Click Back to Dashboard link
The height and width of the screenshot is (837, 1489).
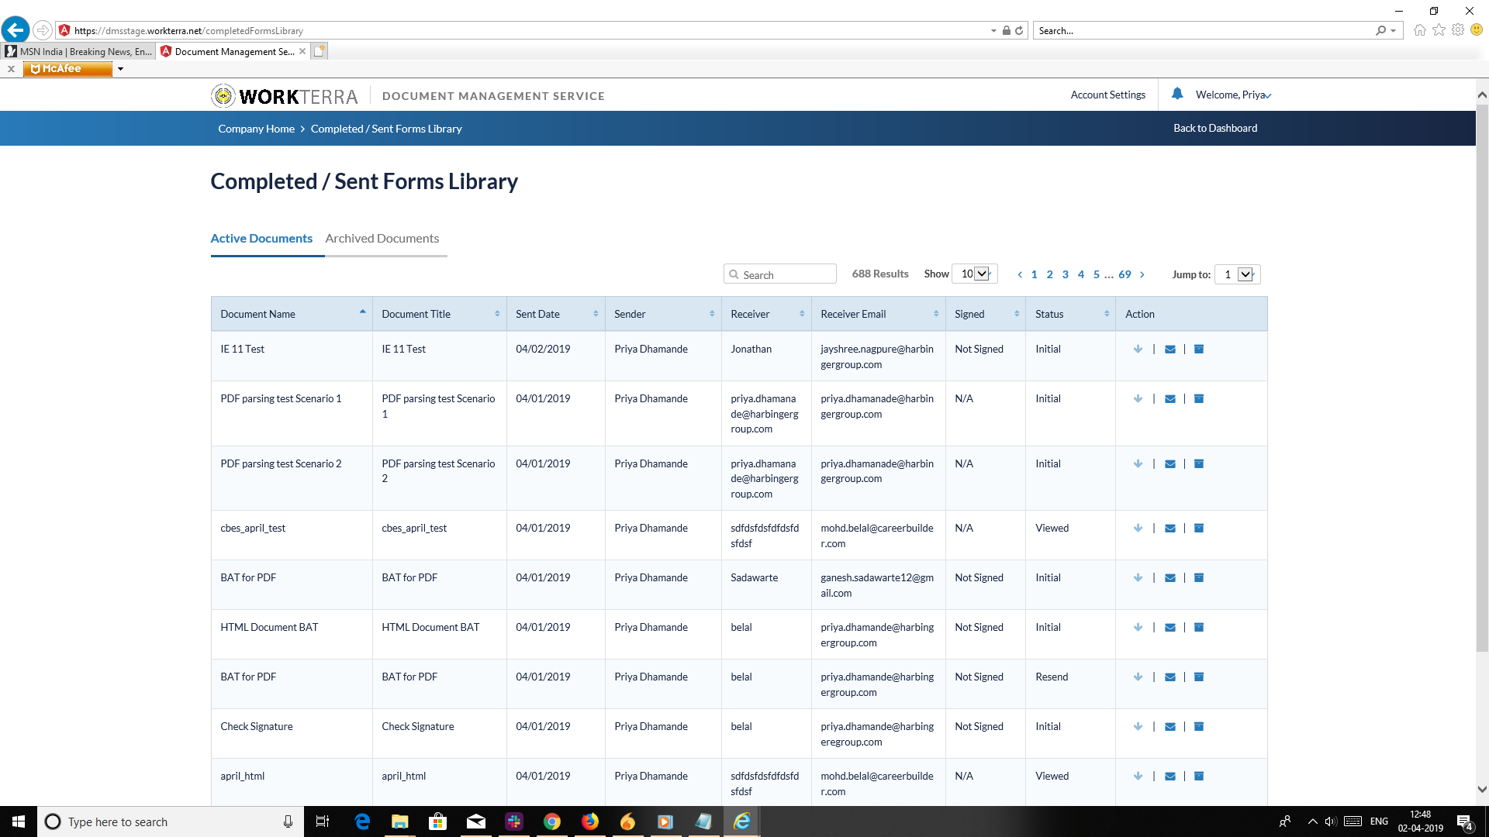tap(1215, 129)
